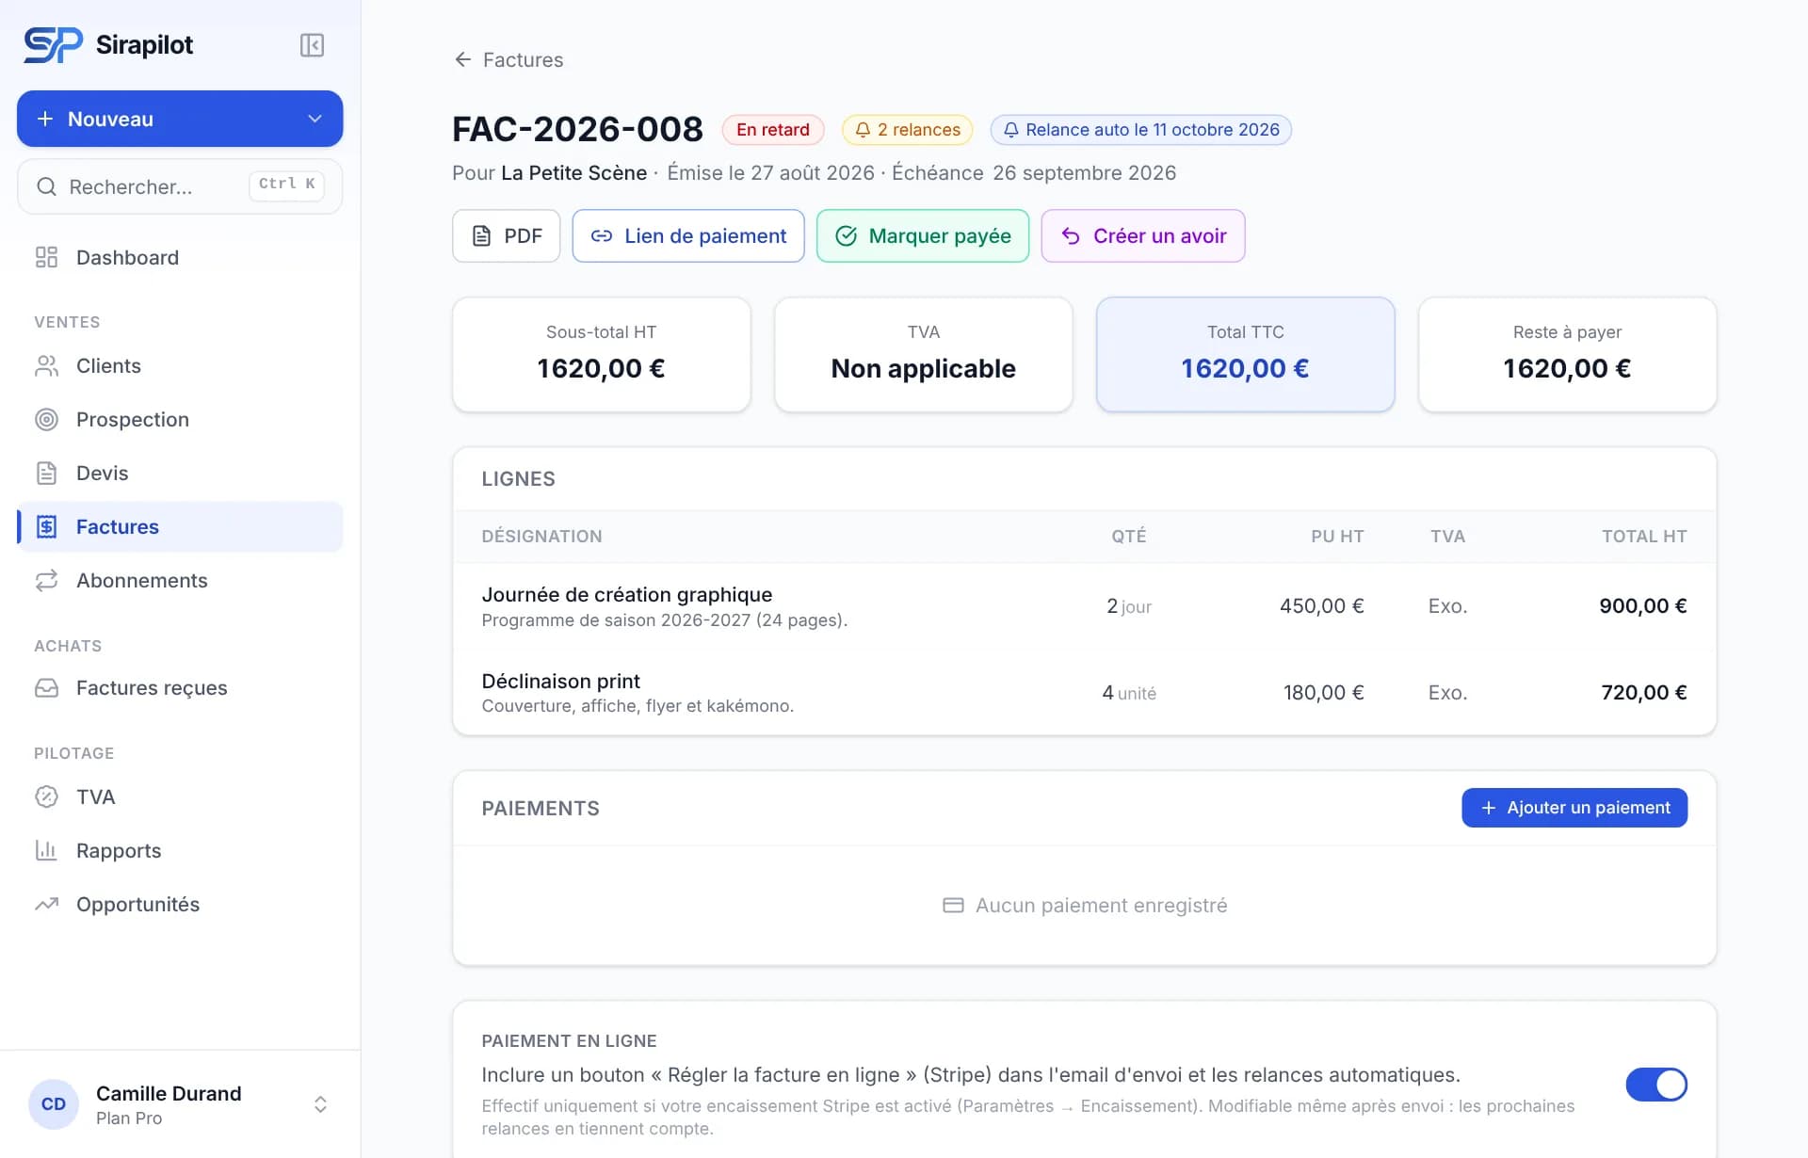The height and width of the screenshot is (1158, 1808).
Task: Click the Relance auto le 11 octobre 2026 badge
Action: (x=1141, y=130)
